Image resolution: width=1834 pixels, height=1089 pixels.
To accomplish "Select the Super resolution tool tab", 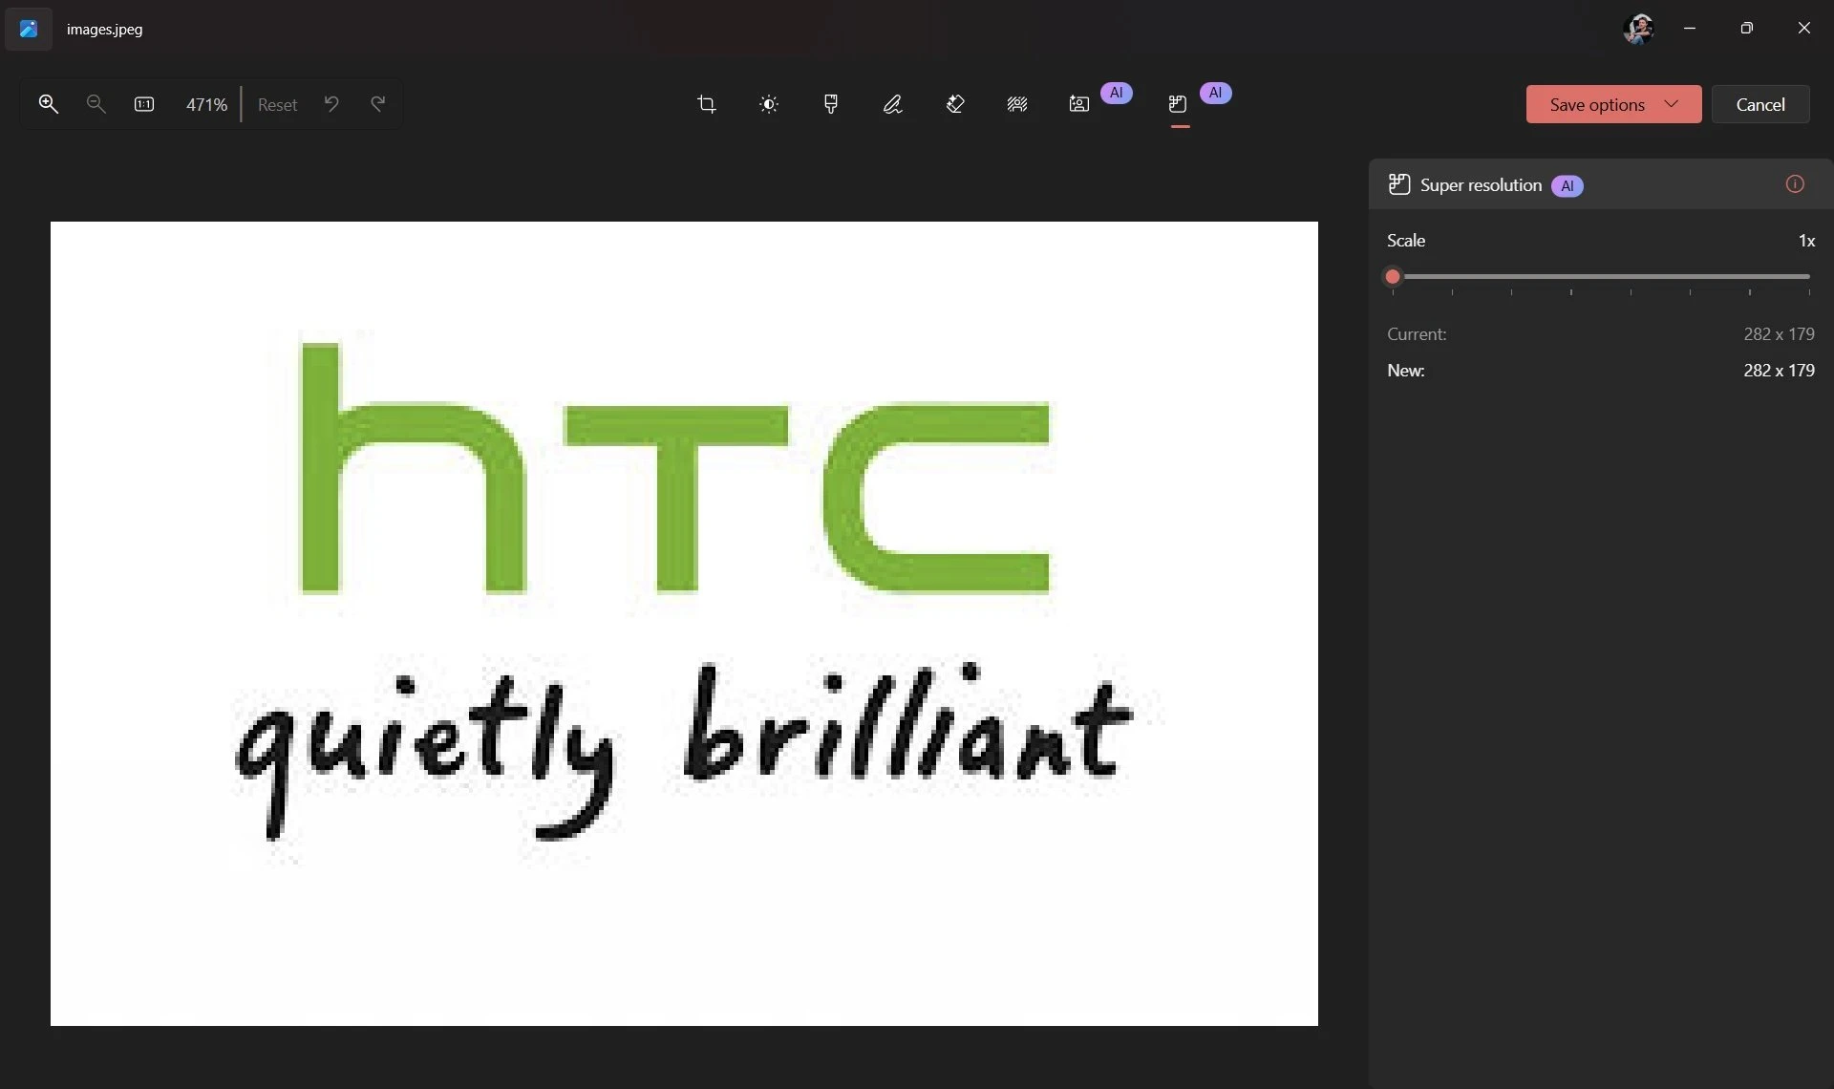I will tap(1178, 104).
